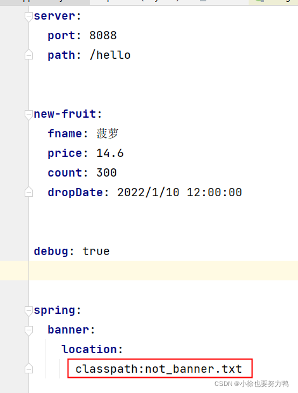298x393 pixels.
Task: Click fold end marker beside path line
Action: click(28, 54)
